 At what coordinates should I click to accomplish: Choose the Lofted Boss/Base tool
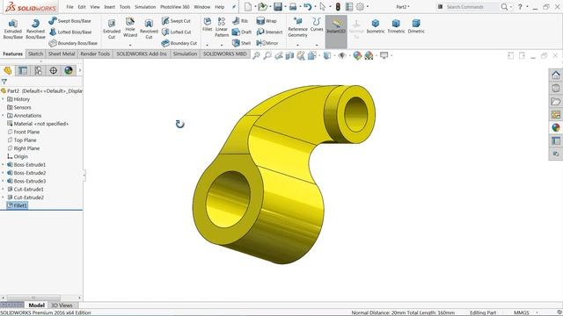(70, 32)
